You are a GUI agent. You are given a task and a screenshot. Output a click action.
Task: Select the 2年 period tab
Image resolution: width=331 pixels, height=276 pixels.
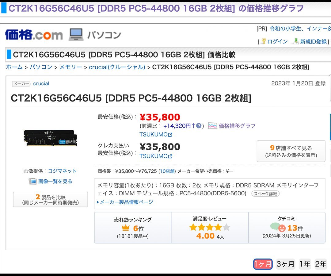[x=321, y=264]
